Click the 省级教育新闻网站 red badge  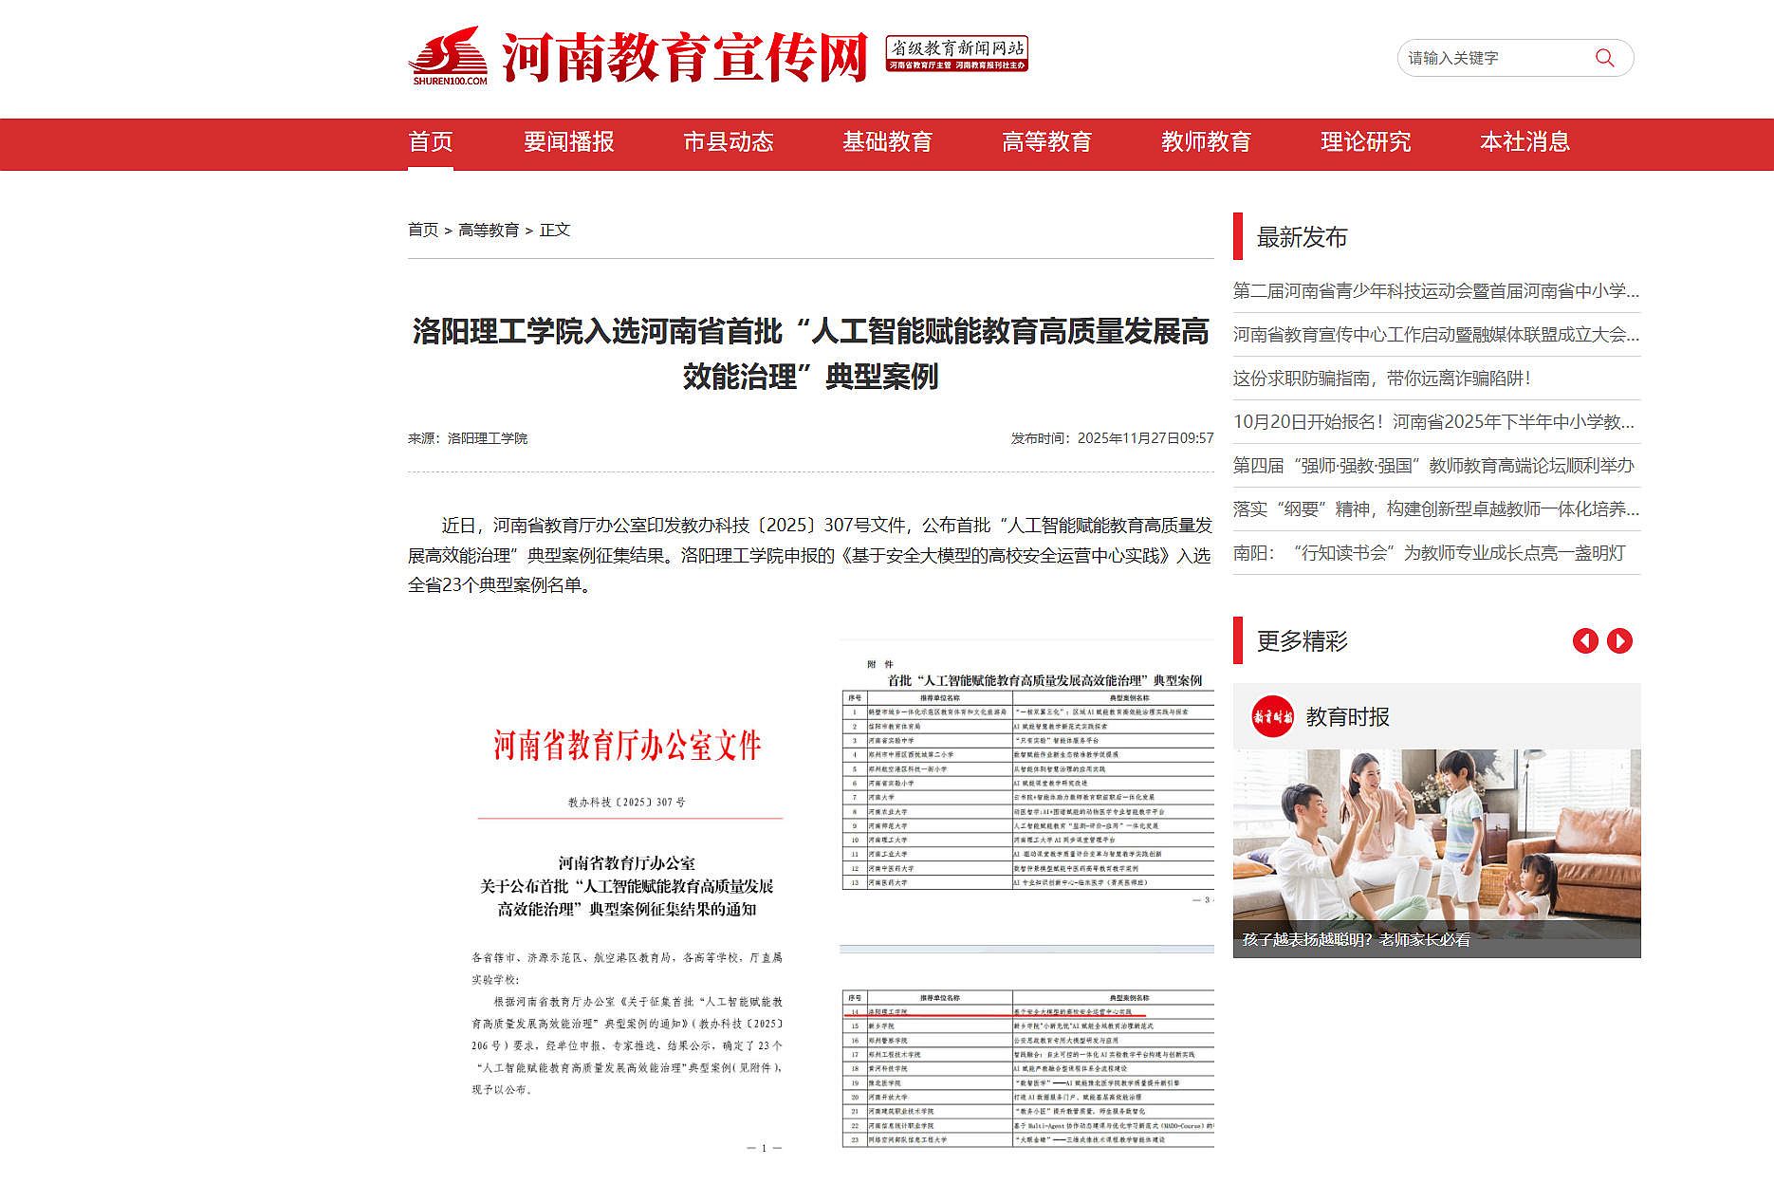coord(956,54)
